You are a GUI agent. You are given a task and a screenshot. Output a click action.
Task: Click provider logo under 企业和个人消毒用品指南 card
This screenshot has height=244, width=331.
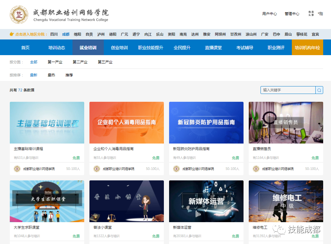coord(97,169)
